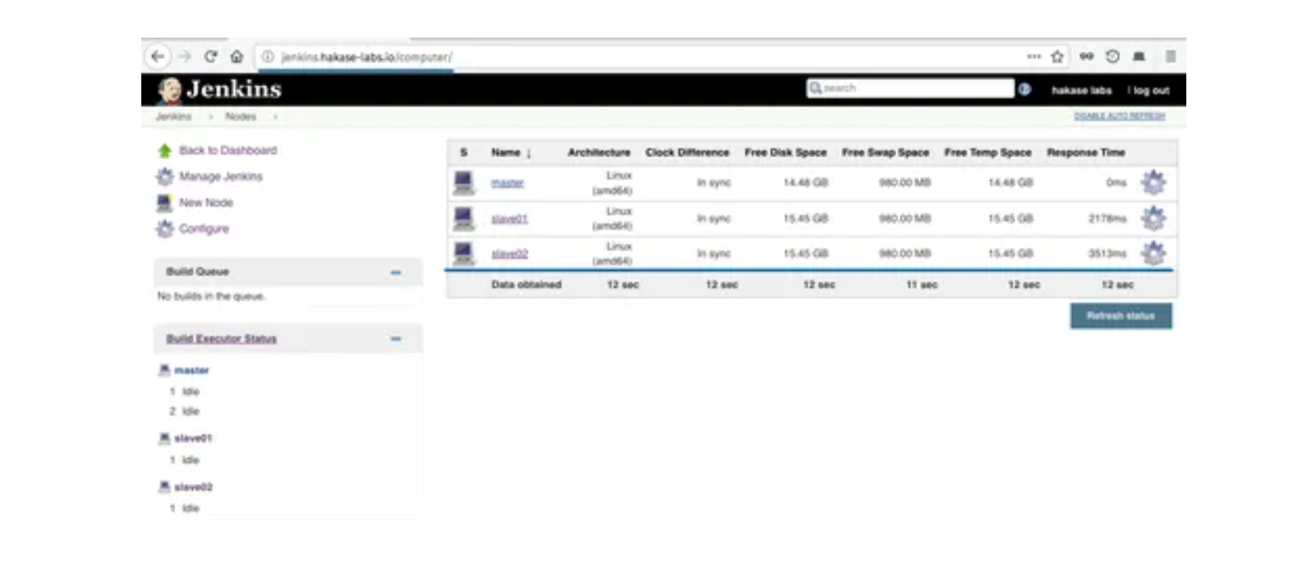Collapse the Build Executor Status panel
Viewport: 1295px width, 573px height.
[x=396, y=339]
